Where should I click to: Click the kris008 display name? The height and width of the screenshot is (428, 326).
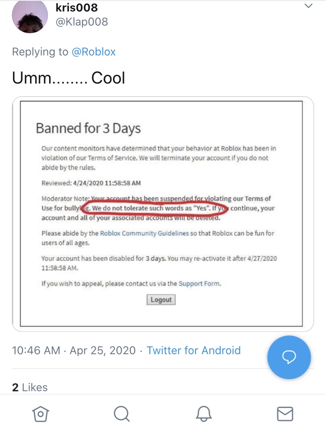[77, 8]
